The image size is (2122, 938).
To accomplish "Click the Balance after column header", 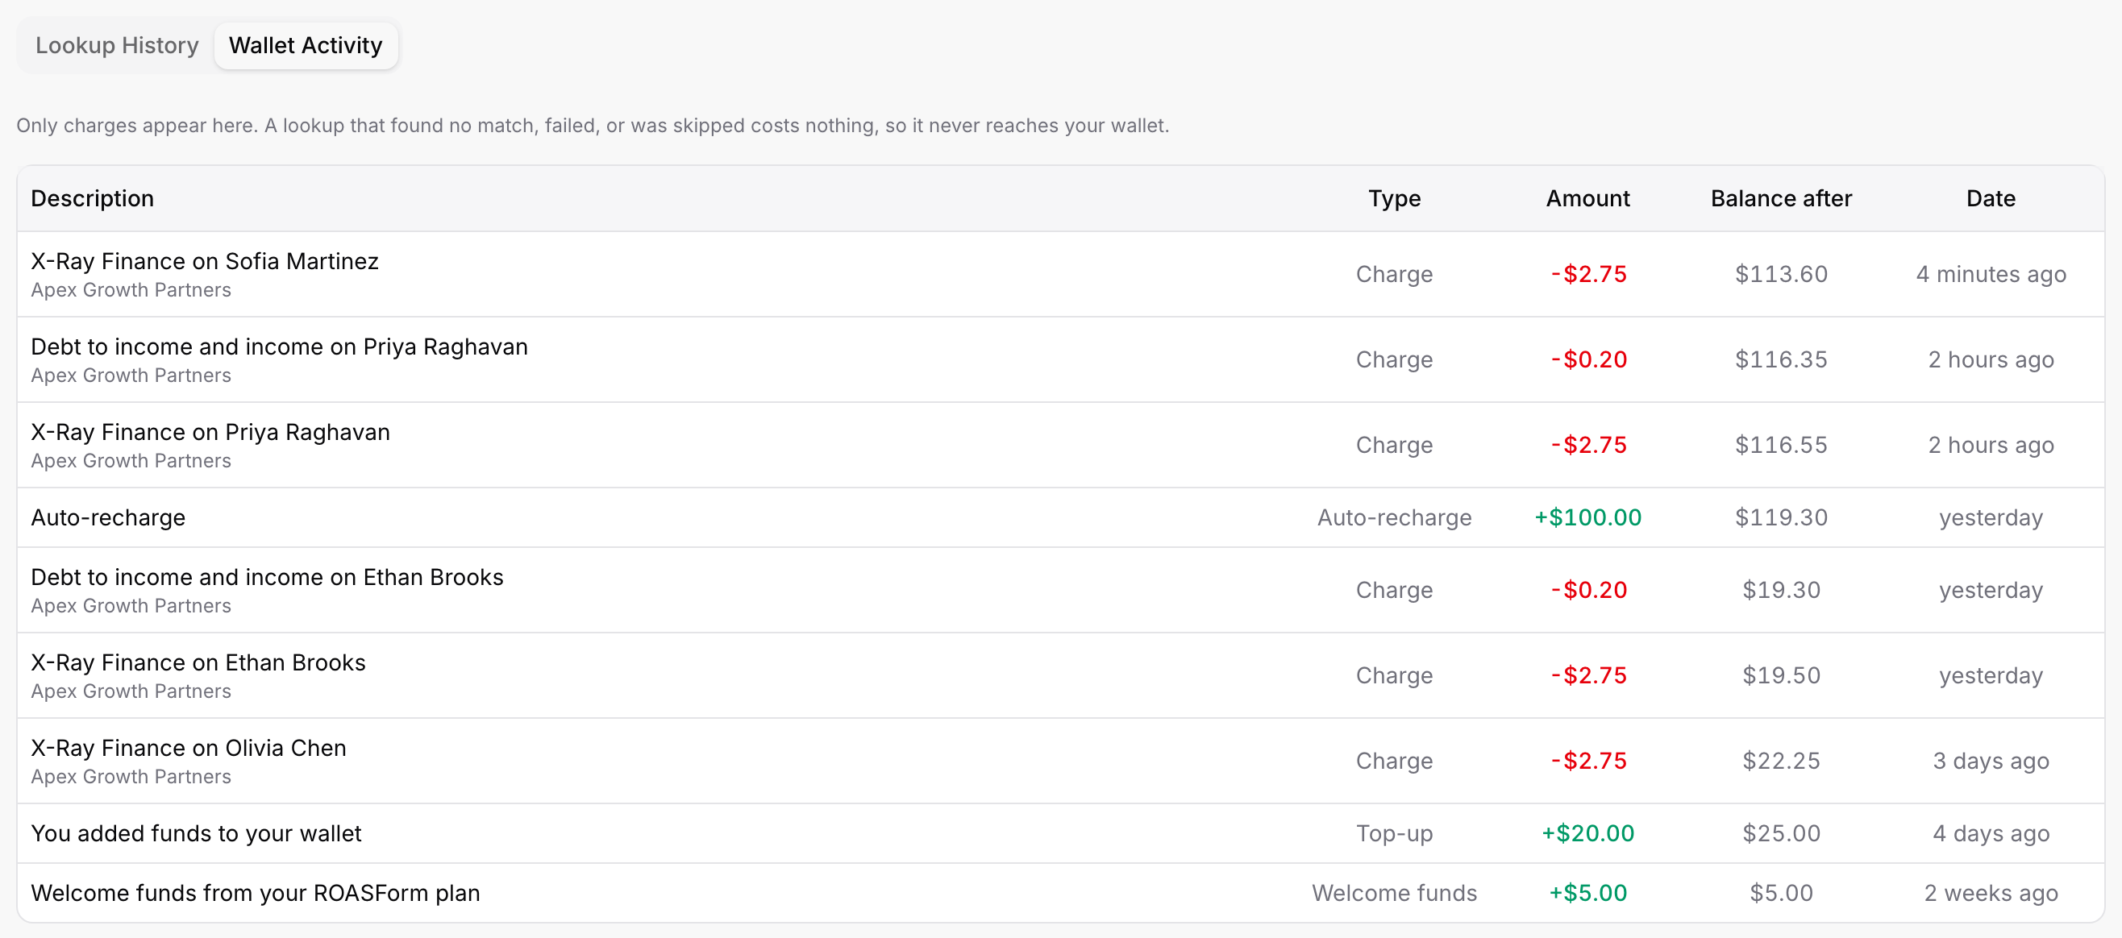I will click(1781, 198).
